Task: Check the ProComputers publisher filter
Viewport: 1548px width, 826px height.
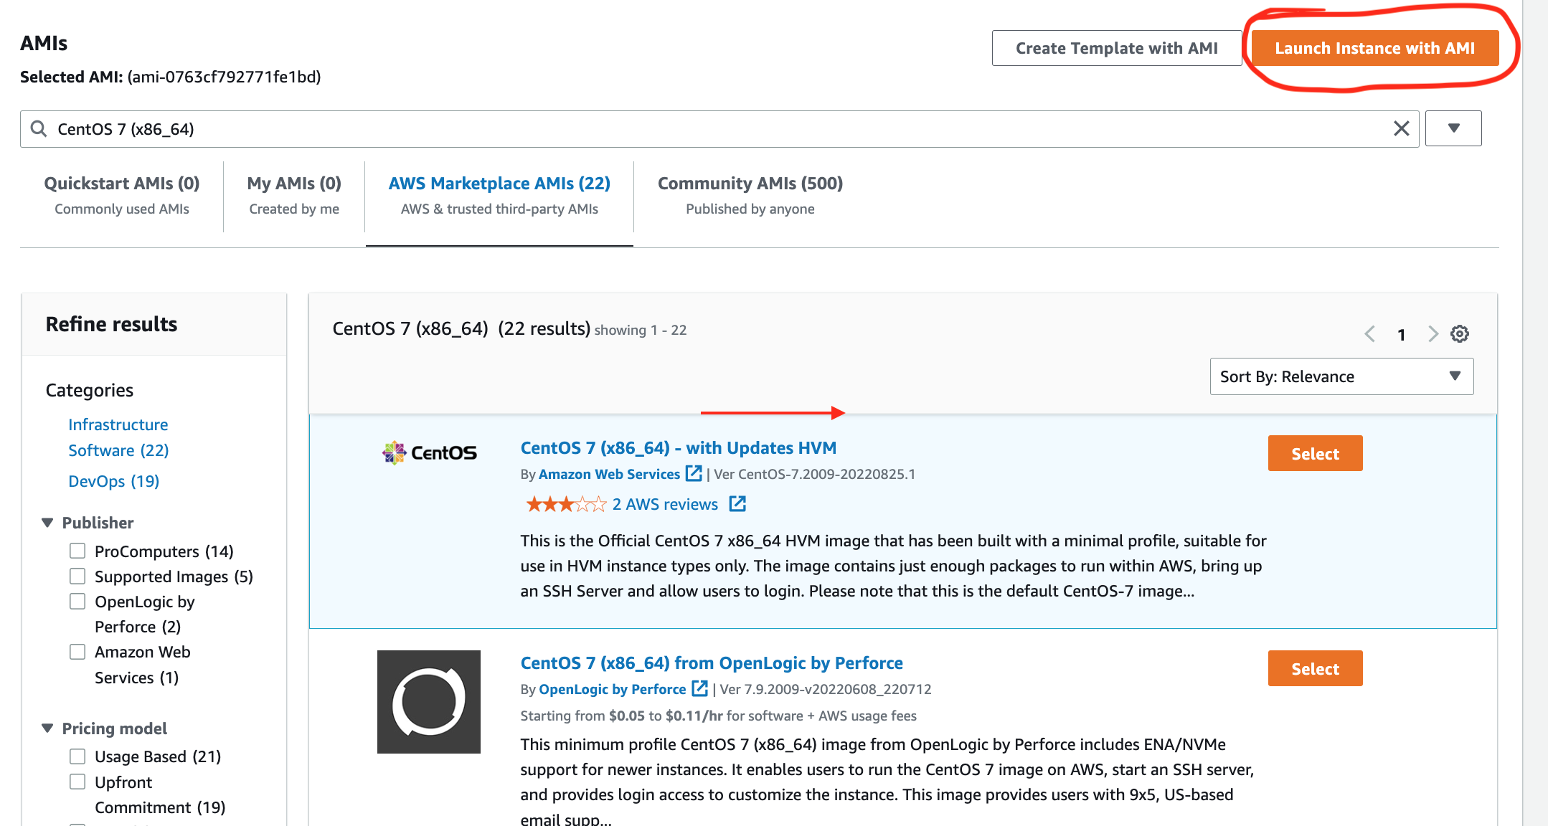Action: (x=77, y=551)
